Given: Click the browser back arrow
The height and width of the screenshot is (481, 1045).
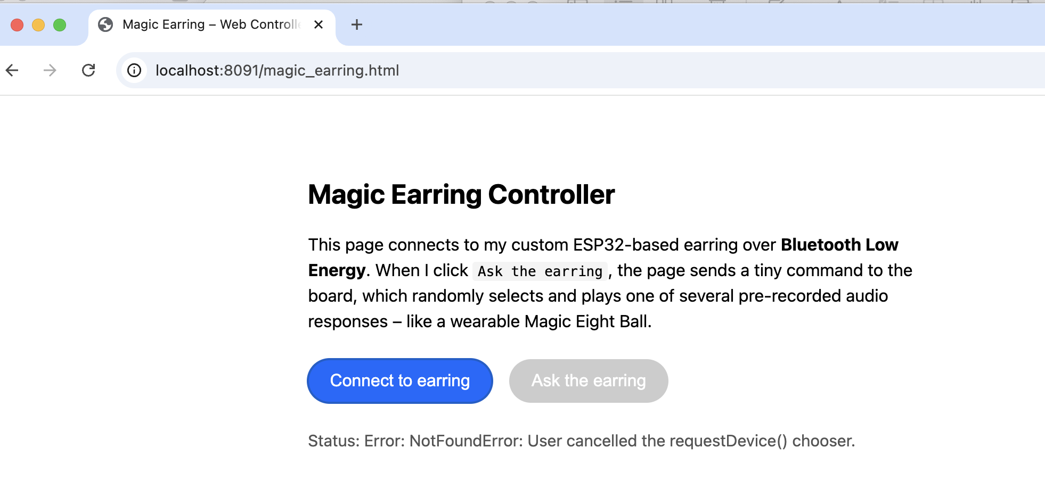Looking at the screenshot, I should click(12, 70).
